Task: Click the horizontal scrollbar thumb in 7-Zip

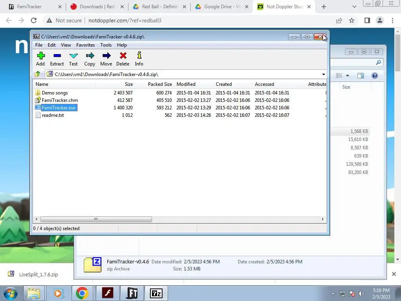Action: [x=96, y=219]
